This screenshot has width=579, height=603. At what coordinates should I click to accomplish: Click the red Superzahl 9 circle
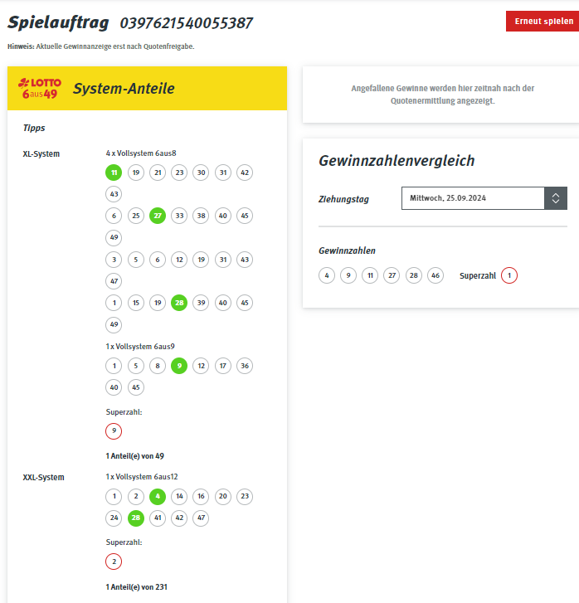coord(114,430)
